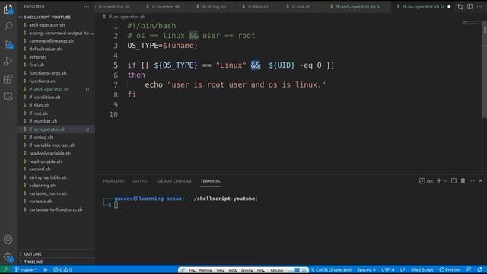The width and height of the screenshot is (487, 274).
Task: Change the LF end of line sequence
Action: tap(403, 269)
